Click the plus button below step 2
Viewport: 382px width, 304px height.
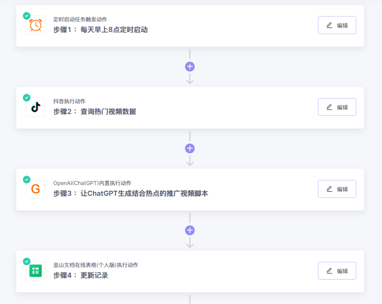tap(190, 148)
